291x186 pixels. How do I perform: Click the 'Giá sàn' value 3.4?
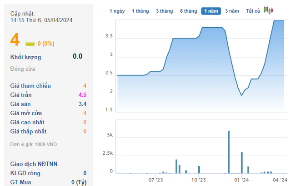click(x=82, y=104)
